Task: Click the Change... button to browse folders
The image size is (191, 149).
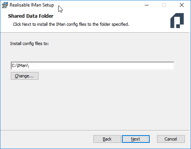Action: pos(25,76)
